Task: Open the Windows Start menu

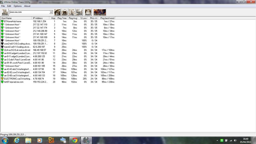Action: tap(5, 140)
